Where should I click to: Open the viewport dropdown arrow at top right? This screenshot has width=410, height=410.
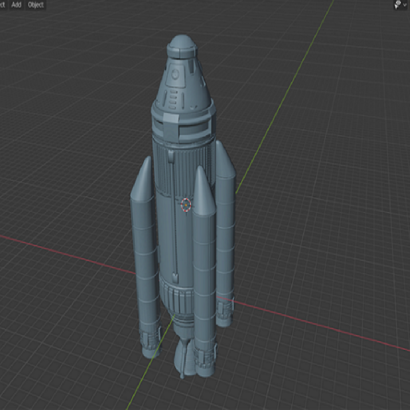click(x=405, y=5)
